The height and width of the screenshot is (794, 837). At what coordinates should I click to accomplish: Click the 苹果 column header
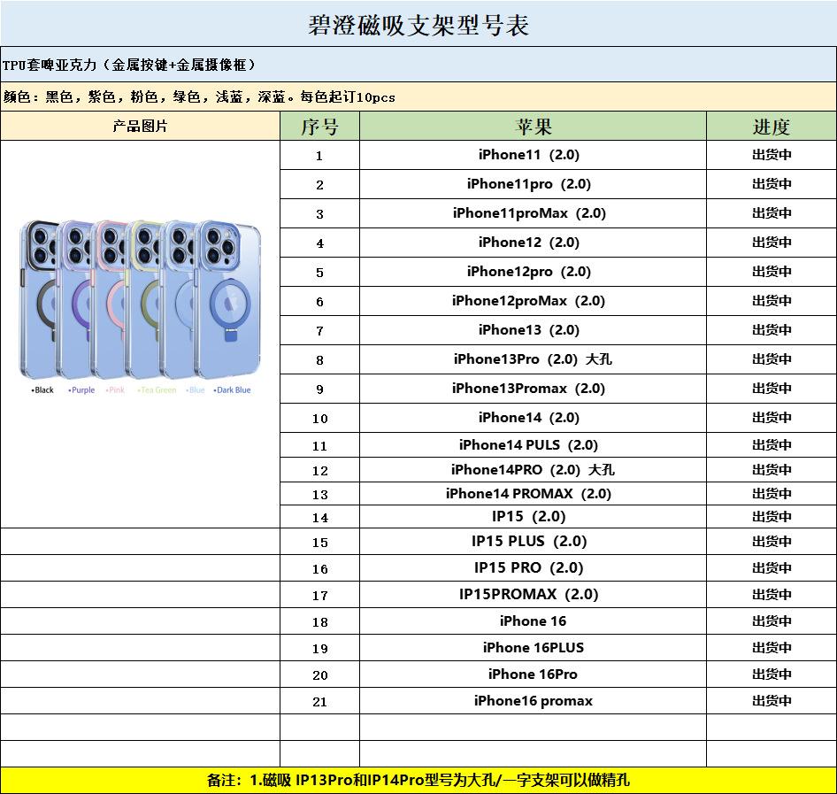533,127
